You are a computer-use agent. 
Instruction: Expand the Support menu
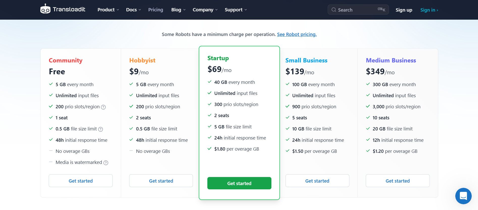click(x=236, y=10)
